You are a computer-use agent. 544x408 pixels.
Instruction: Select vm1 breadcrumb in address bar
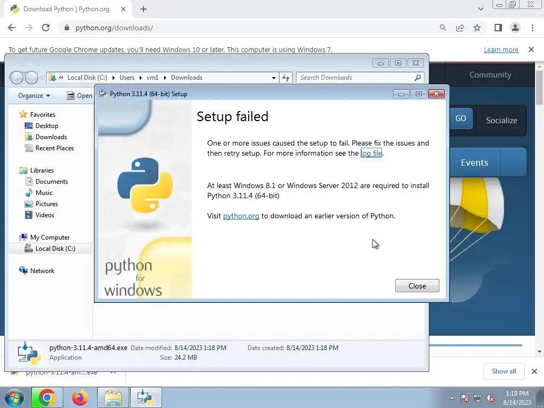(152, 78)
